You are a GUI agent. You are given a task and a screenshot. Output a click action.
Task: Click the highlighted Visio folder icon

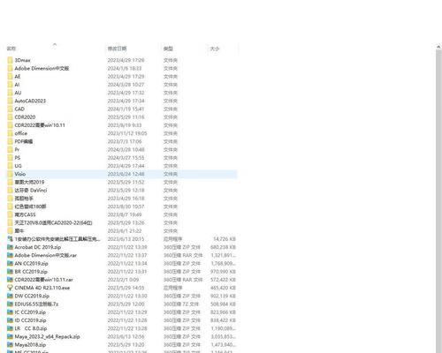(x=10, y=174)
